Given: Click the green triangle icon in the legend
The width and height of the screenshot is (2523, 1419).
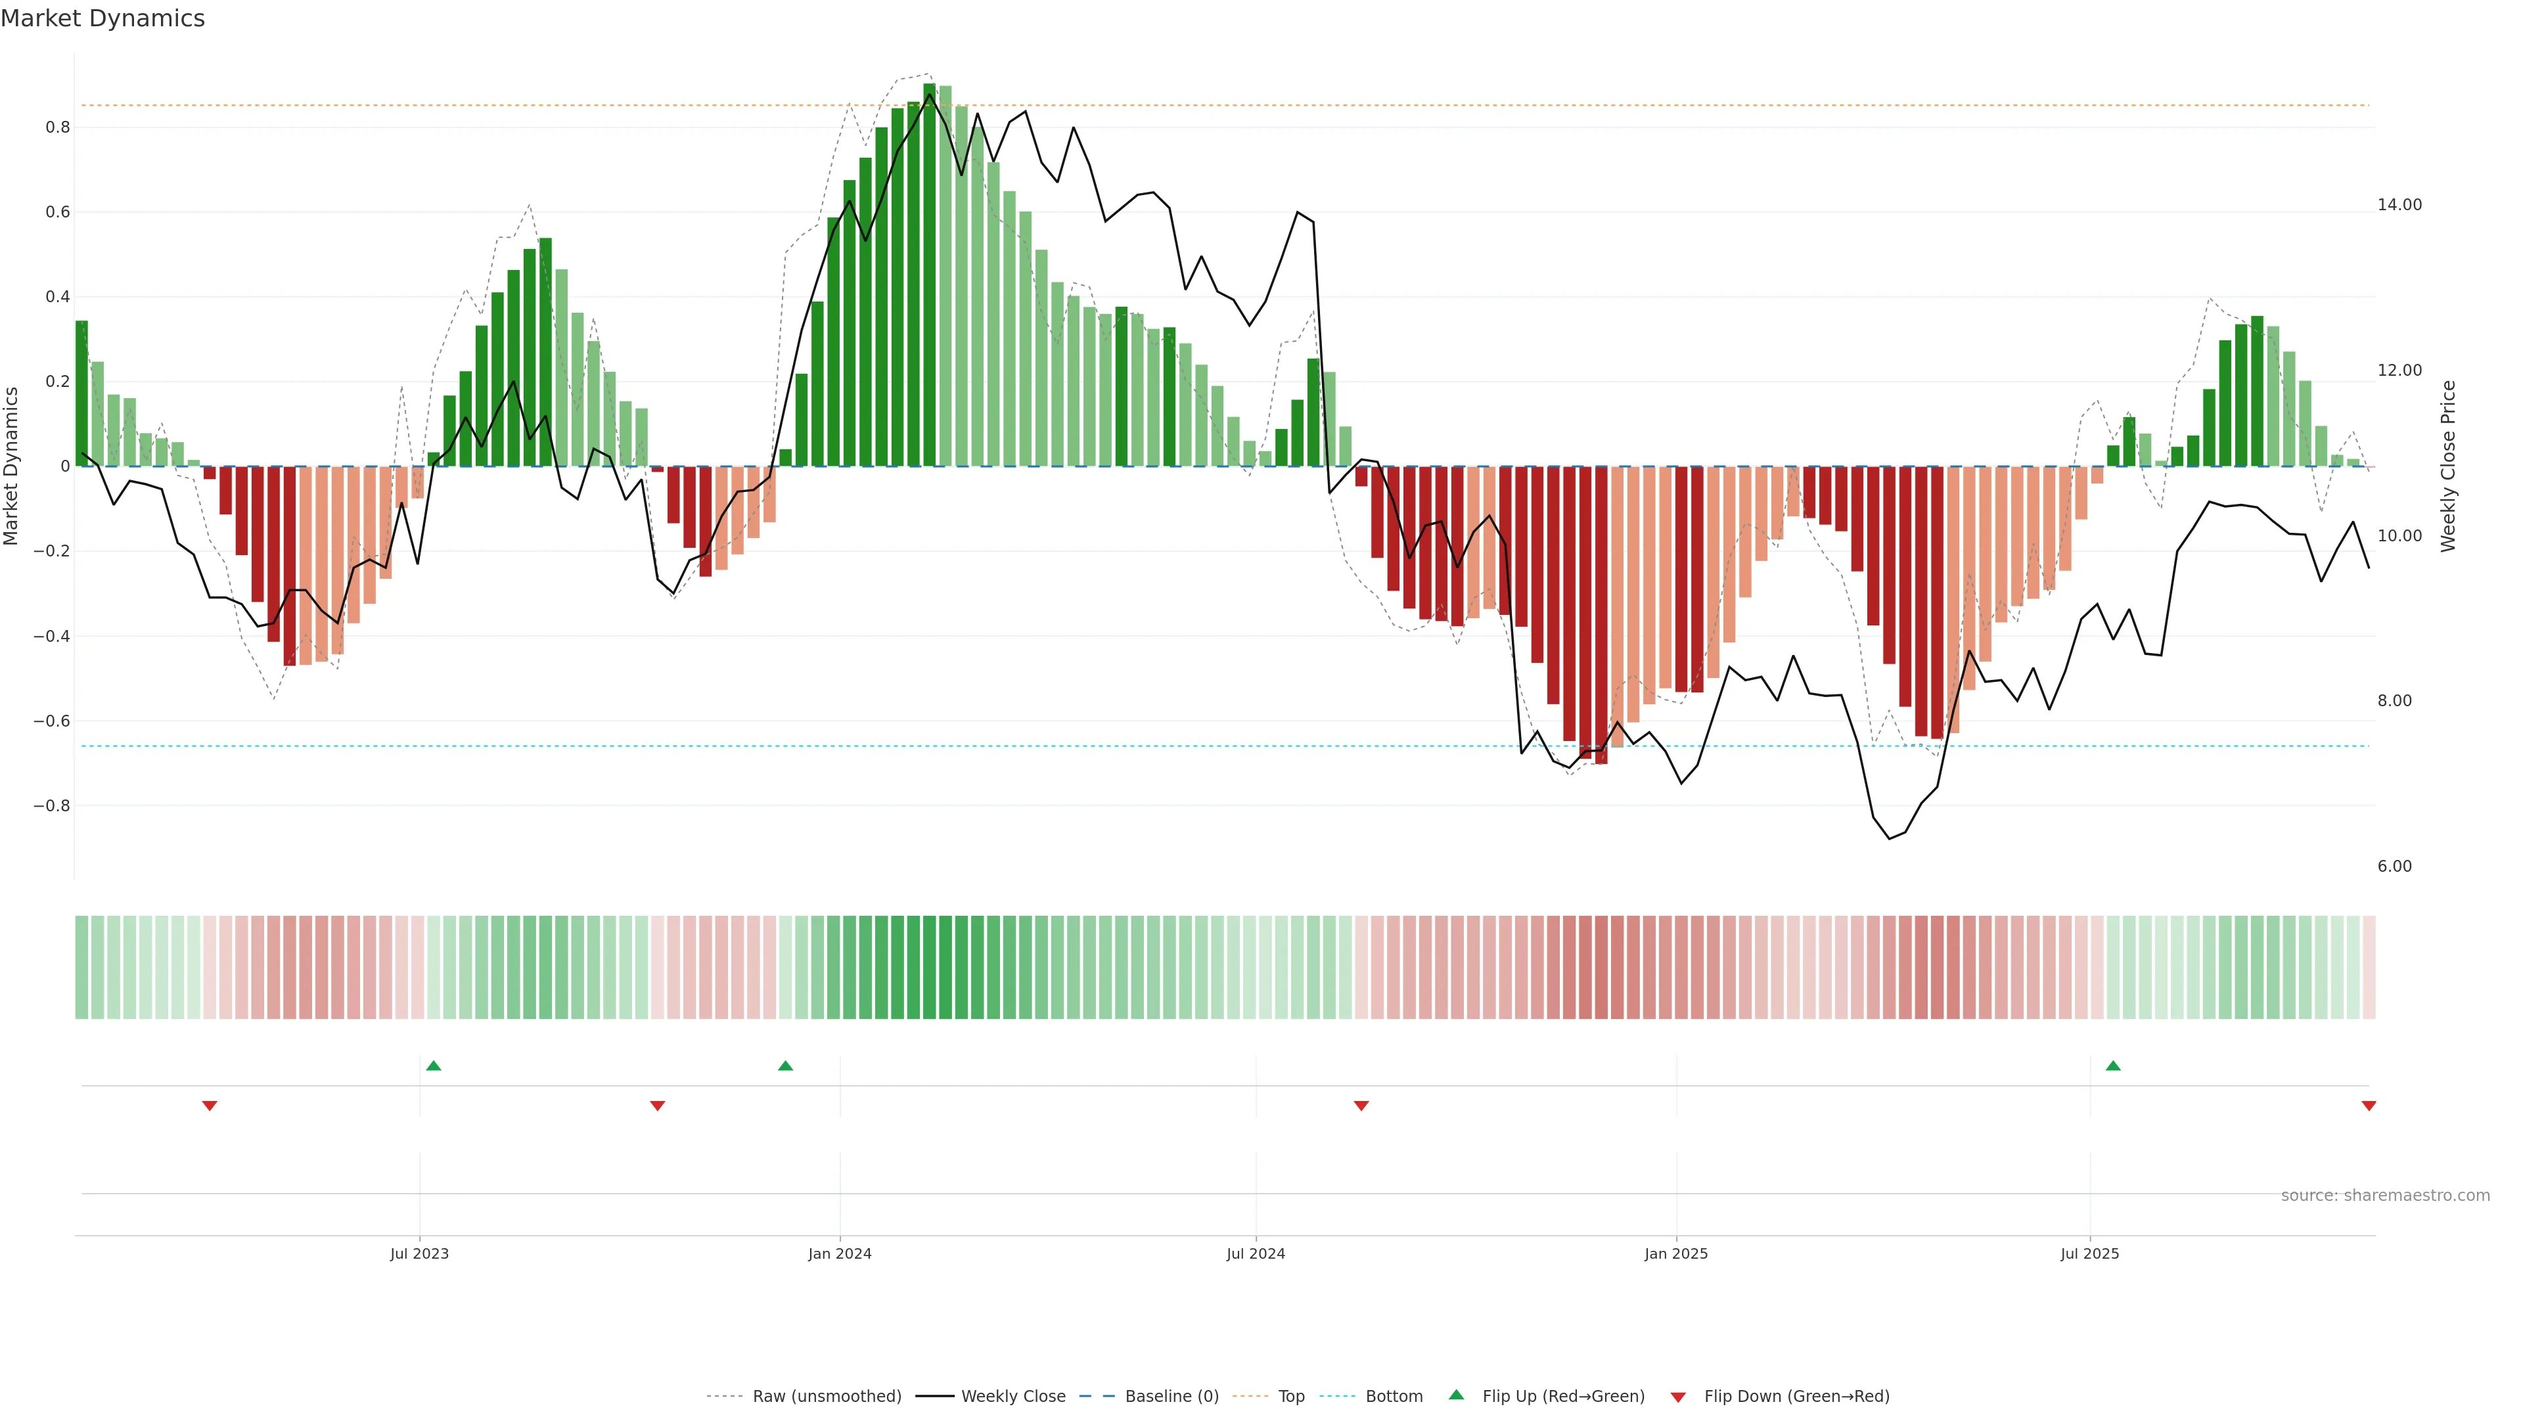Looking at the screenshot, I should (1457, 1395).
